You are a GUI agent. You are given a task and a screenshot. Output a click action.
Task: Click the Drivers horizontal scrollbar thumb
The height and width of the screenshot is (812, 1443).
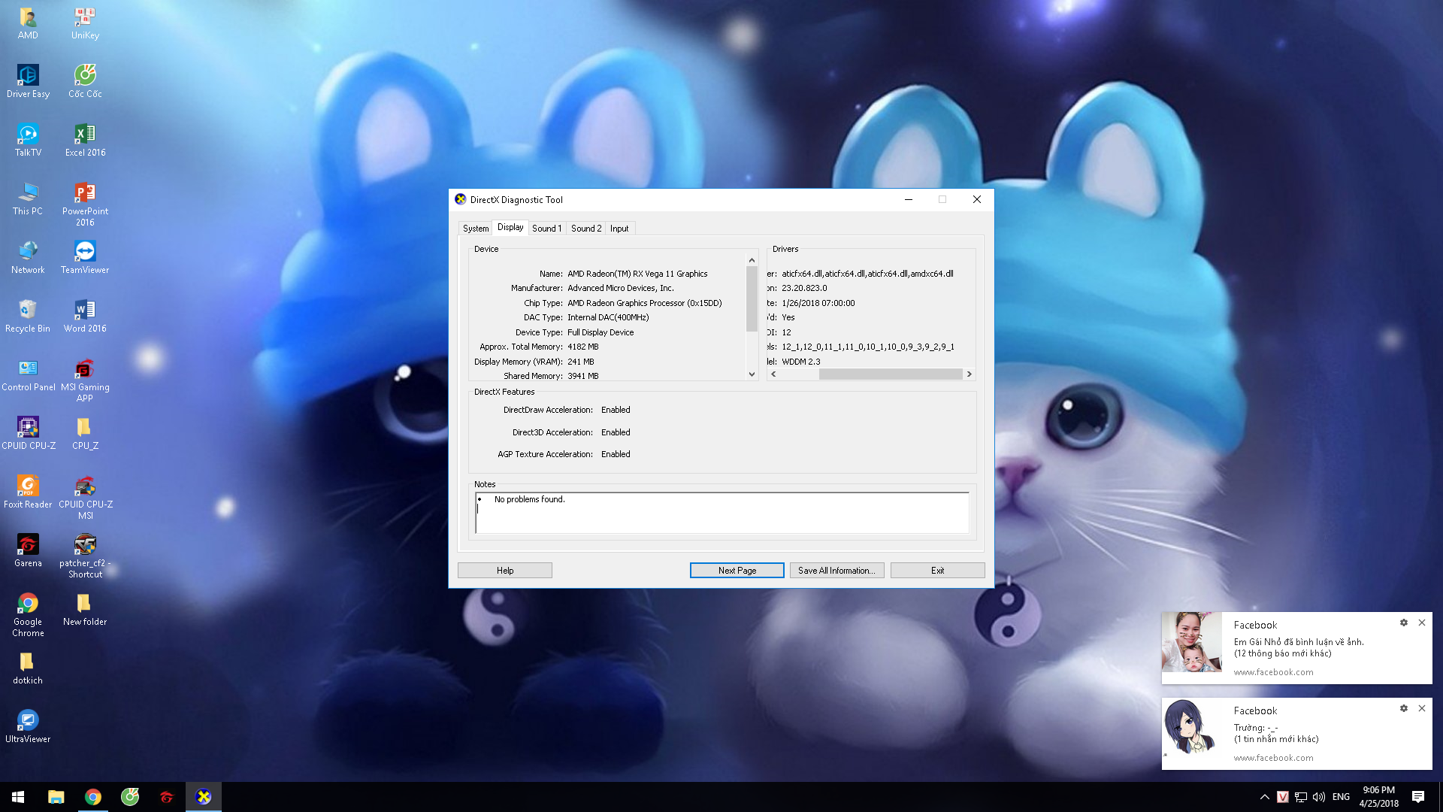[891, 374]
